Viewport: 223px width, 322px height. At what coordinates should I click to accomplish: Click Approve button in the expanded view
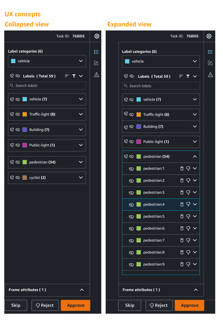[x=189, y=305]
